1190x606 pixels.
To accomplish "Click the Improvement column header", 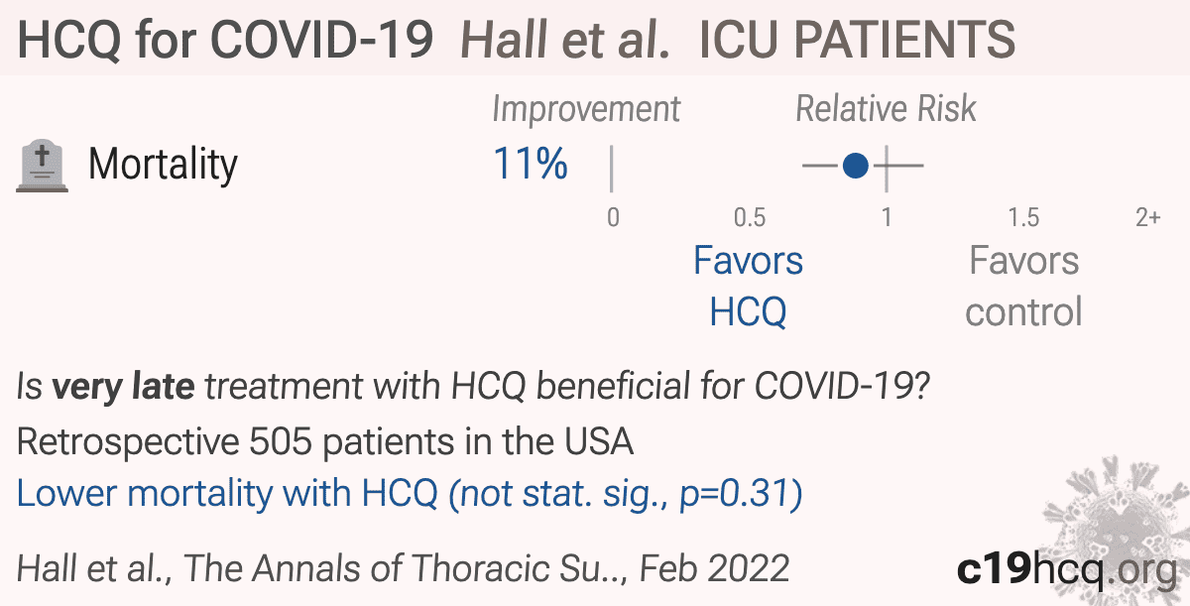I will [587, 109].
